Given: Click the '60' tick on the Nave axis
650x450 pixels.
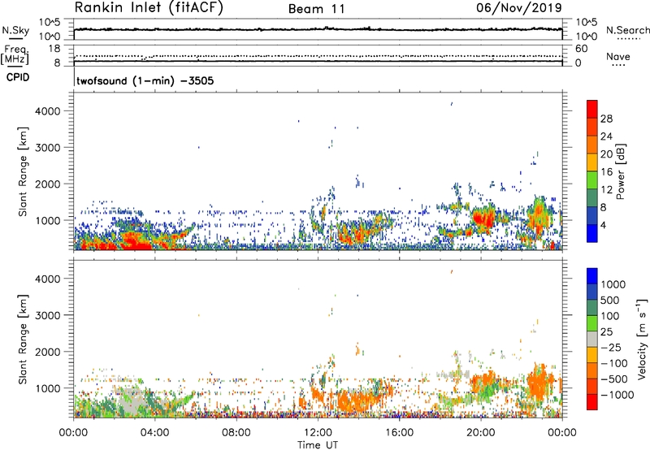Looking at the screenshot, I should click(x=581, y=49).
